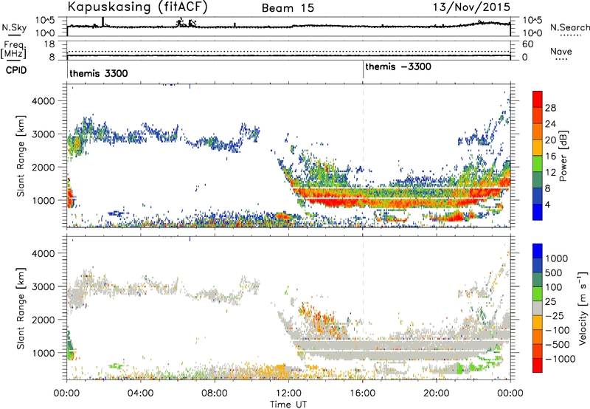Pick the yellow-orange 16-20 dB Power segment
590x409 pixels.
[538, 148]
